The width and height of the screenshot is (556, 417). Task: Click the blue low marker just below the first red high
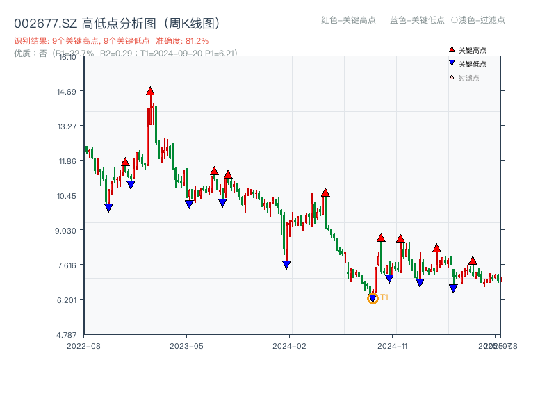tap(131, 185)
